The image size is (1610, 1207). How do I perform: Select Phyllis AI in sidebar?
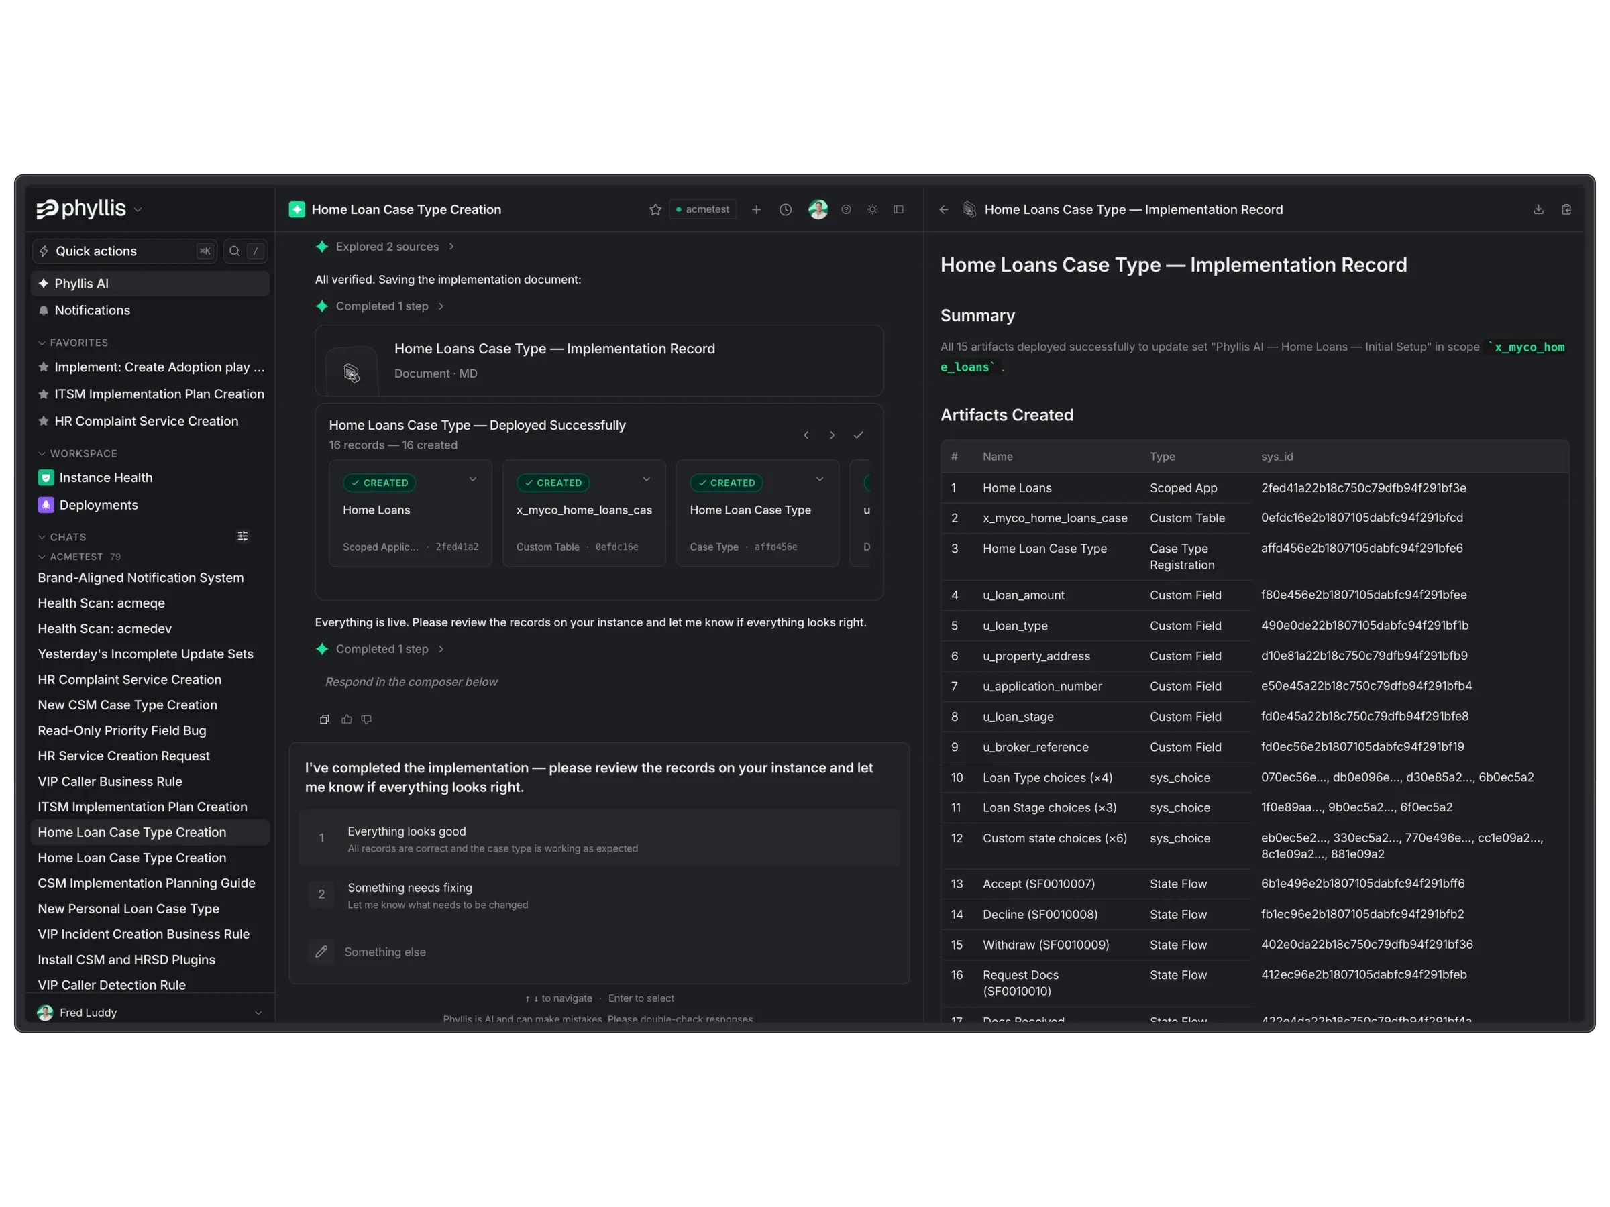click(150, 283)
